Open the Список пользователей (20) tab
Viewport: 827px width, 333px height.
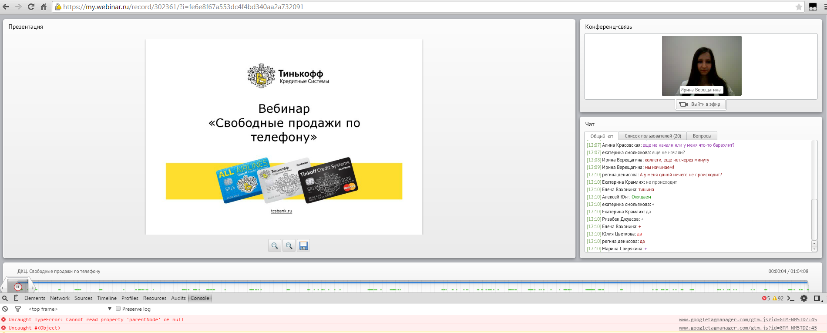[652, 136]
